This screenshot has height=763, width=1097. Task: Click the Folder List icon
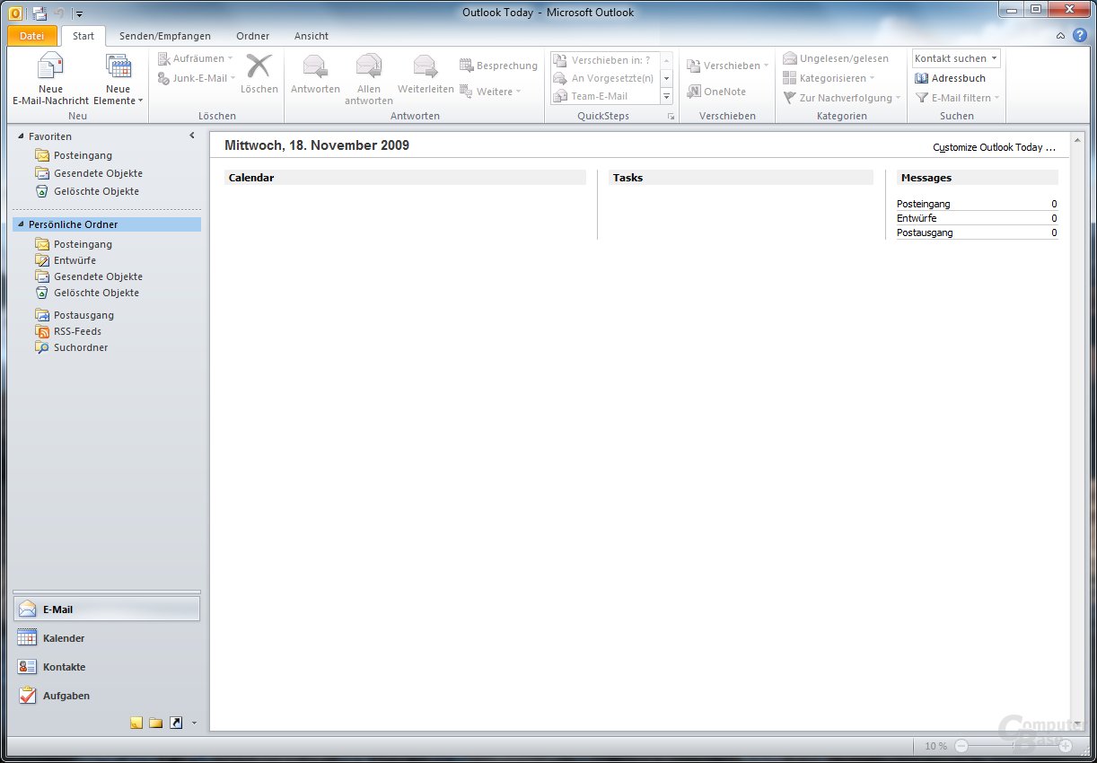click(156, 723)
